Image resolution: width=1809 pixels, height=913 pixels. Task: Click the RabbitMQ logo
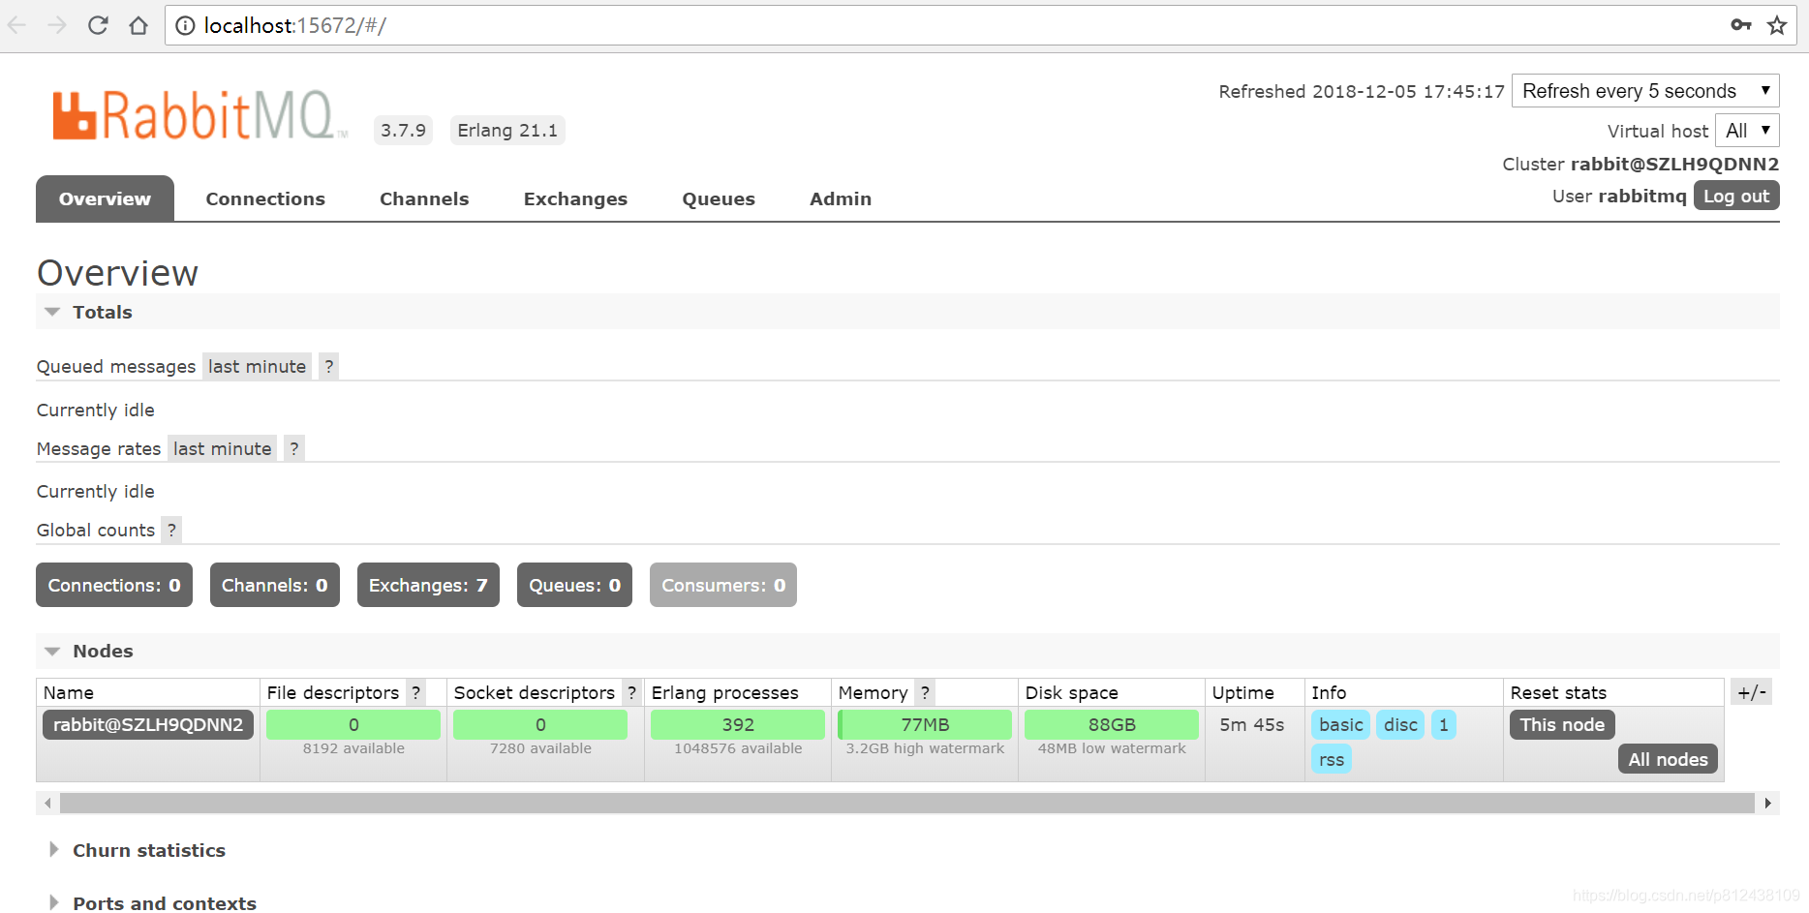(x=199, y=115)
